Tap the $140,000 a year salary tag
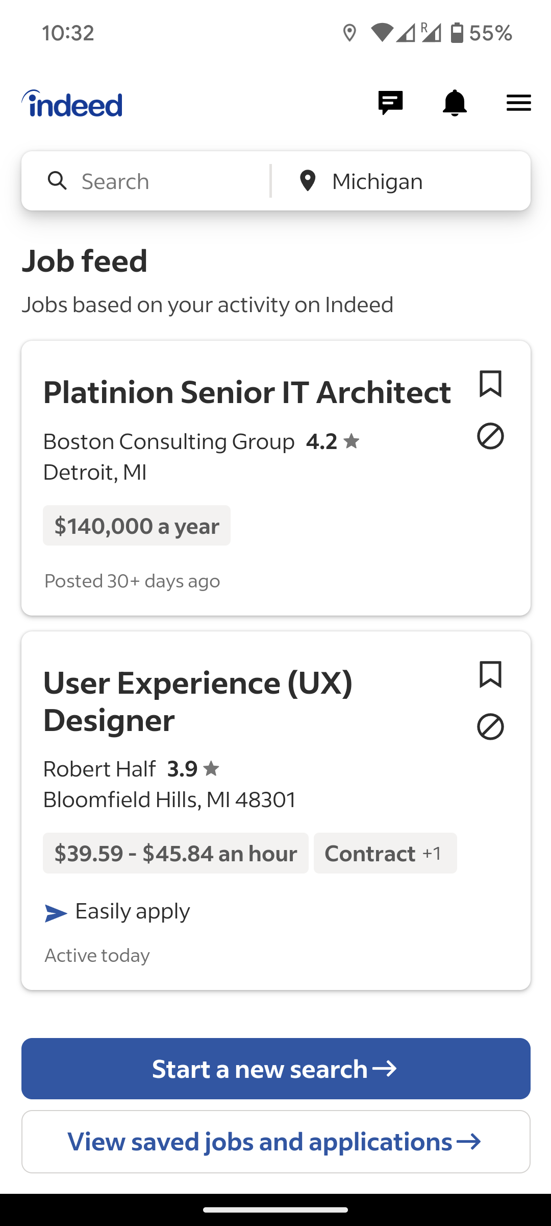Screen dimensions: 551x1226 click(x=137, y=526)
